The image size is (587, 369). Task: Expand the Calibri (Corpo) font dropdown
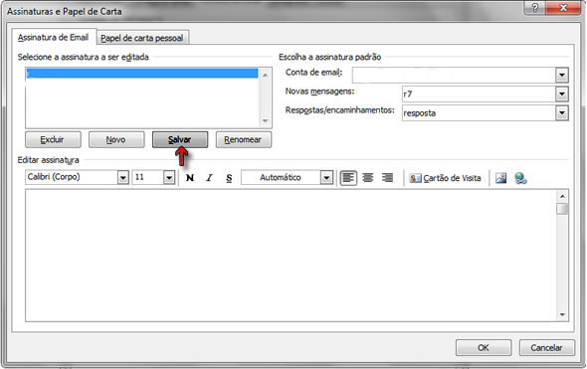pyautogui.click(x=122, y=177)
